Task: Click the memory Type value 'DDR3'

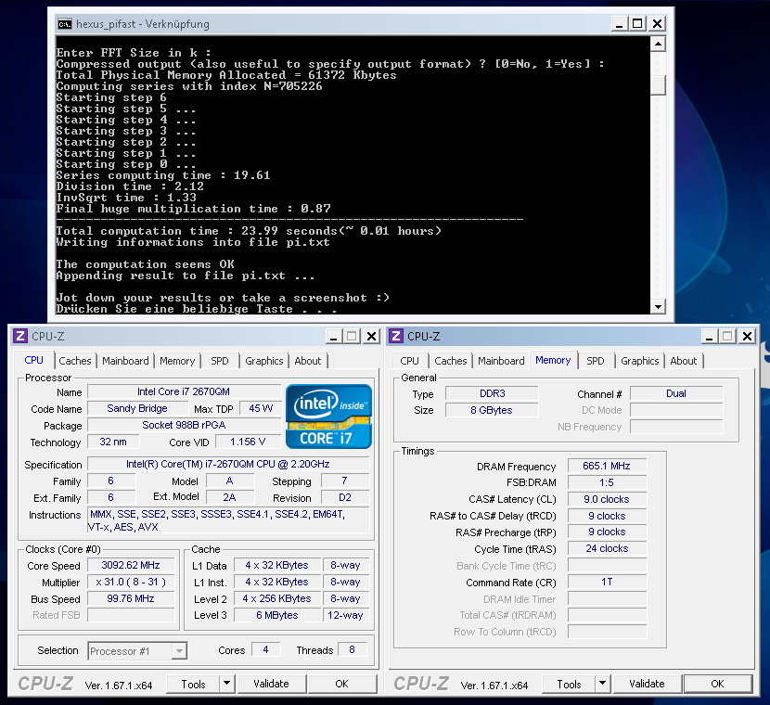Action: click(492, 393)
